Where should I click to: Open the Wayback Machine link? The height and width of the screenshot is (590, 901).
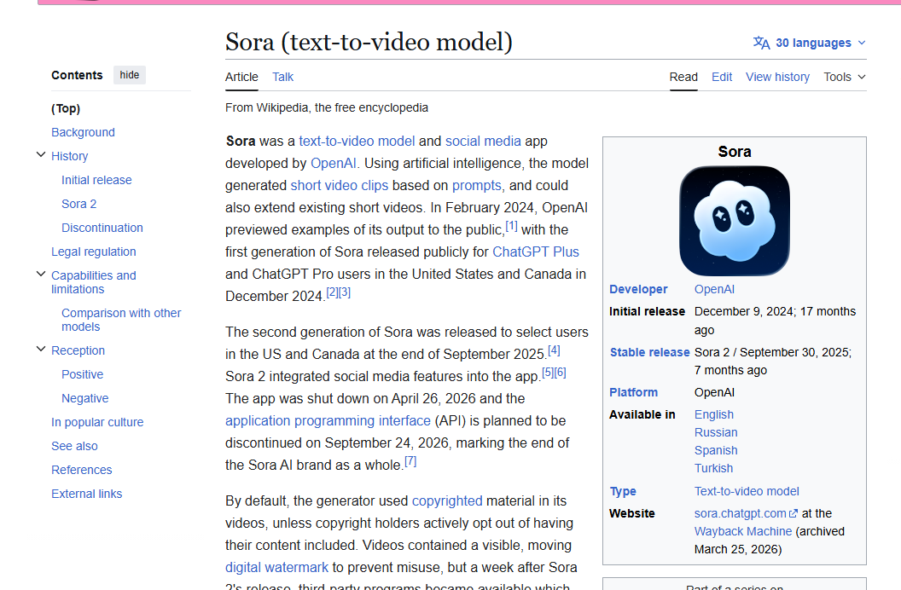[x=743, y=531]
